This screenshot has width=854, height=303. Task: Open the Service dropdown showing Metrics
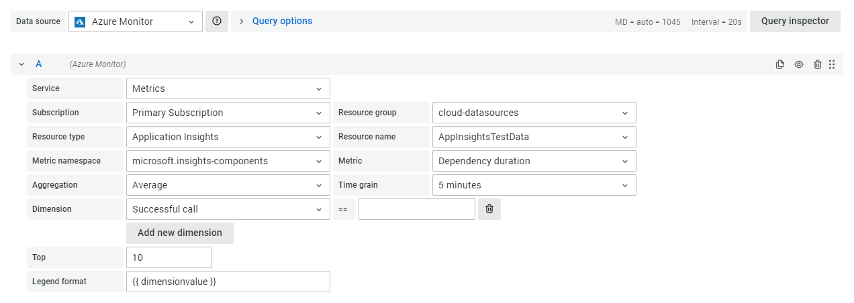click(228, 88)
